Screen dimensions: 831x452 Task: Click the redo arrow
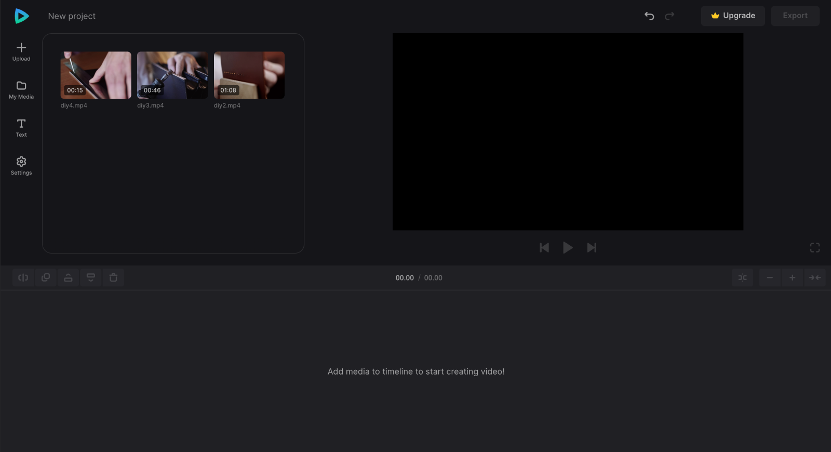tap(669, 16)
